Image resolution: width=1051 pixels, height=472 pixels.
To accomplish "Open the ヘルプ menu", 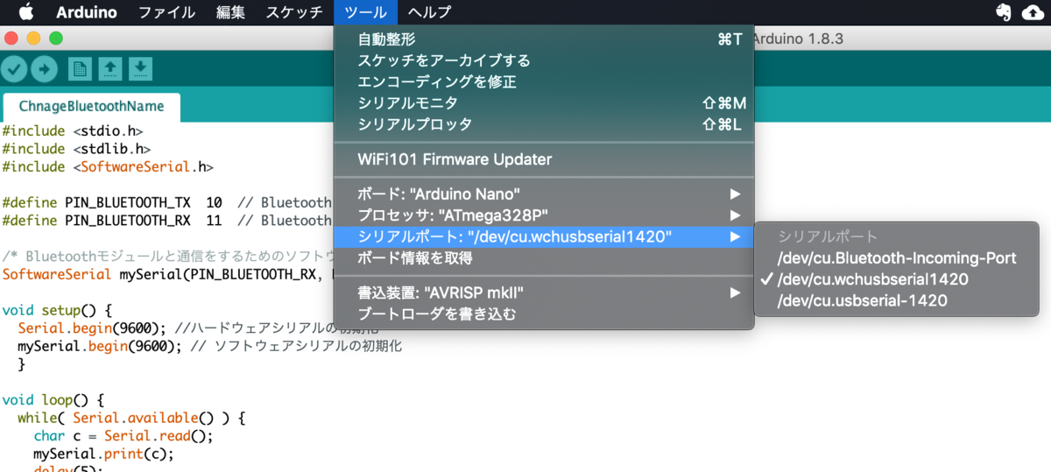I will coord(430,12).
